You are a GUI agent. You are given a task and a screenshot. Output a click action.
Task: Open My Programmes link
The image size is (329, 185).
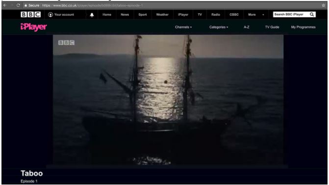tap(303, 27)
